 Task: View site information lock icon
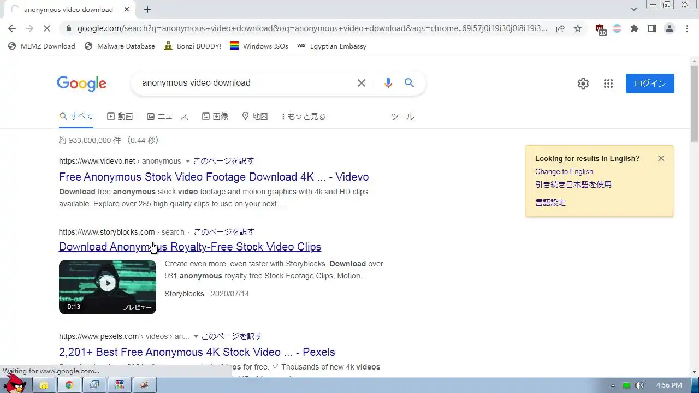click(x=68, y=29)
